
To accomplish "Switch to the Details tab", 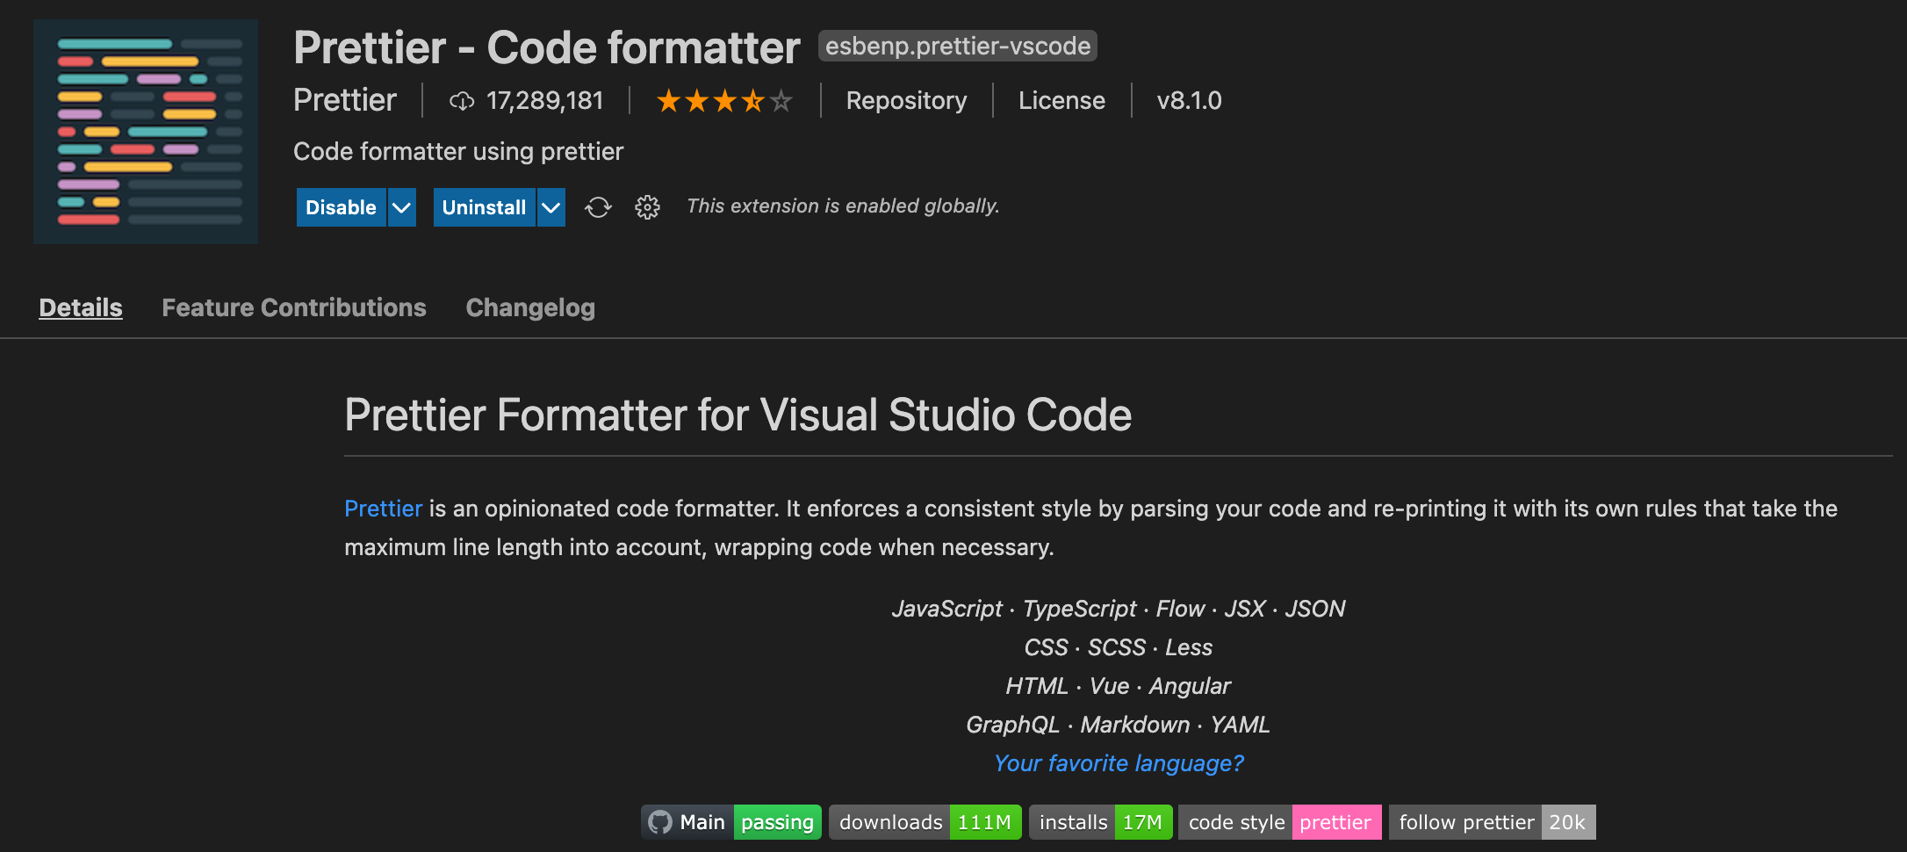I will point(81,307).
